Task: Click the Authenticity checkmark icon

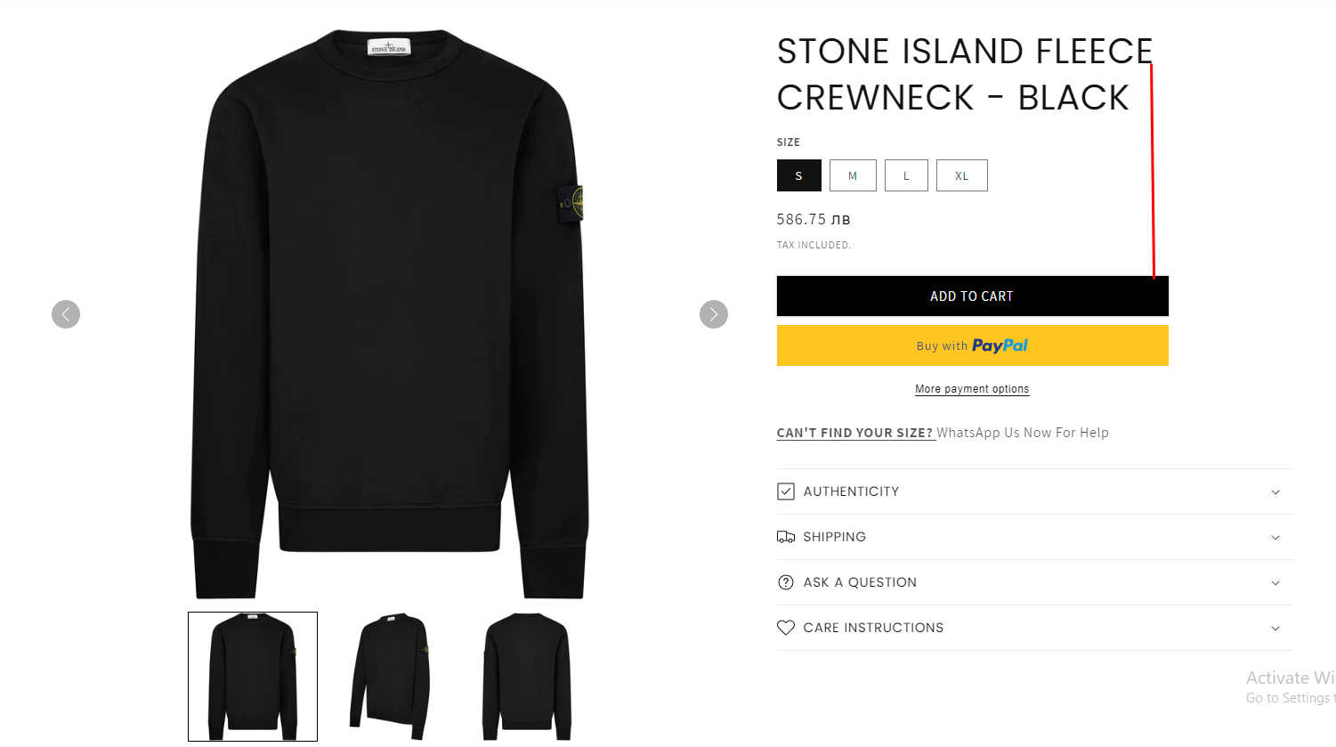Action: (x=785, y=491)
